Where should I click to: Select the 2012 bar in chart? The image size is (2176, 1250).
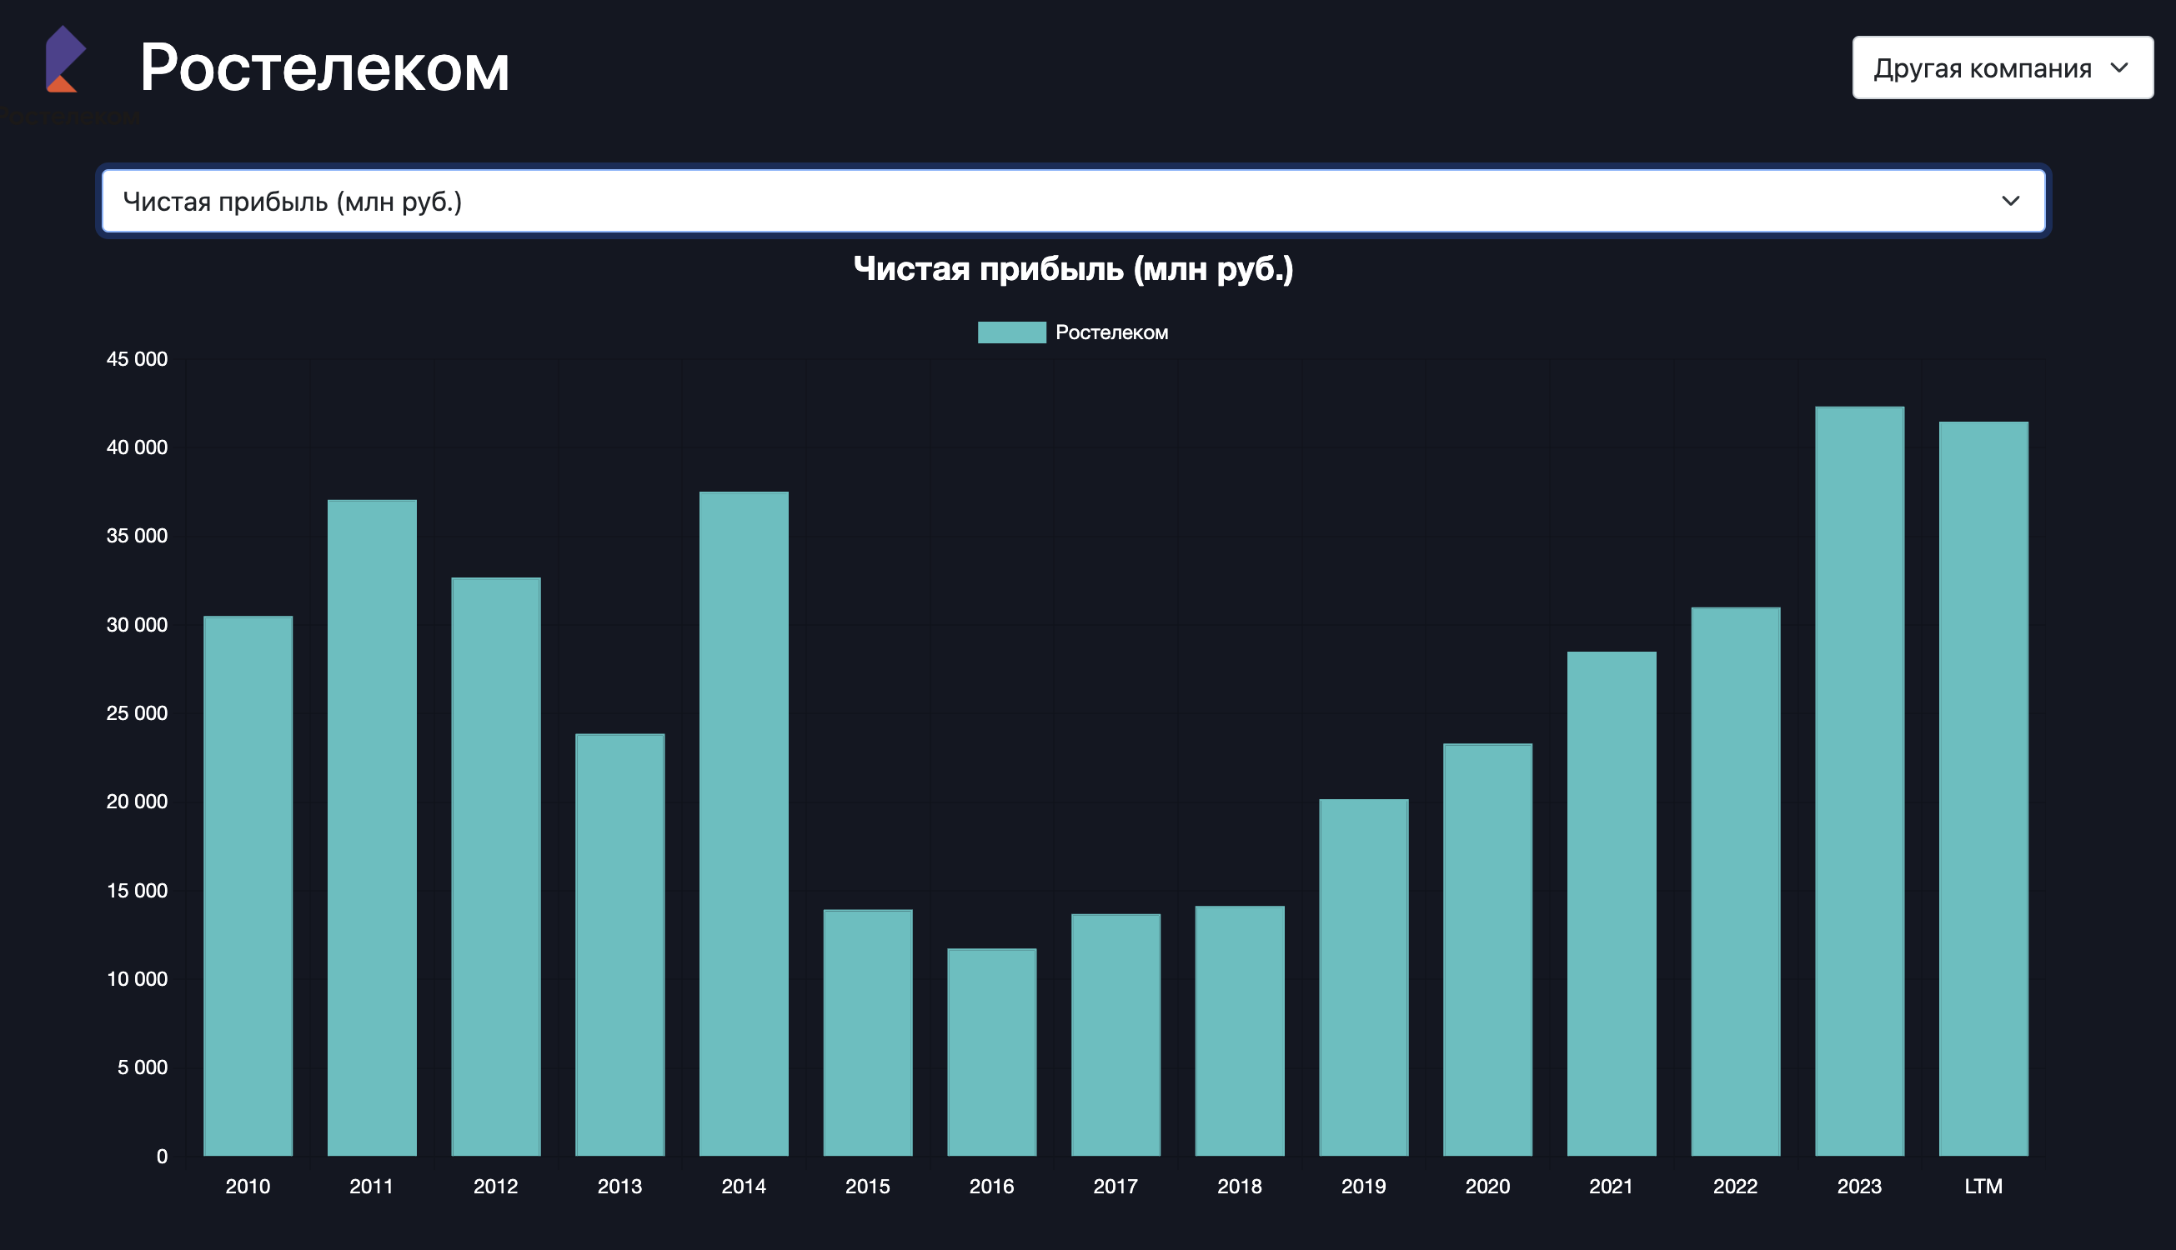(x=496, y=866)
